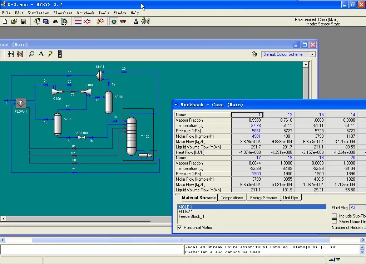Switch to Material Streams tab

[199, 198]
